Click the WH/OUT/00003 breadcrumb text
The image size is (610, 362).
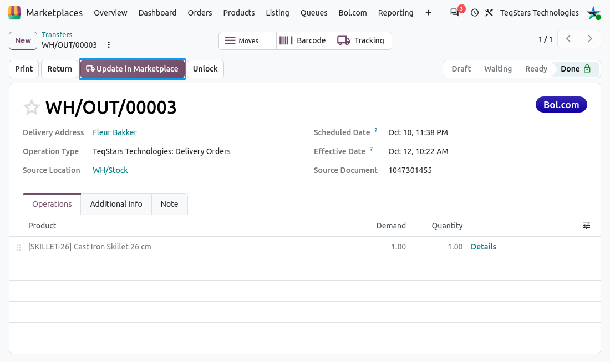[69, 45]
